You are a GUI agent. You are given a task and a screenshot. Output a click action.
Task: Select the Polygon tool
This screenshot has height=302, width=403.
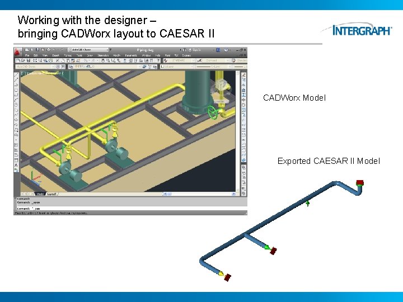coord(16,90)
